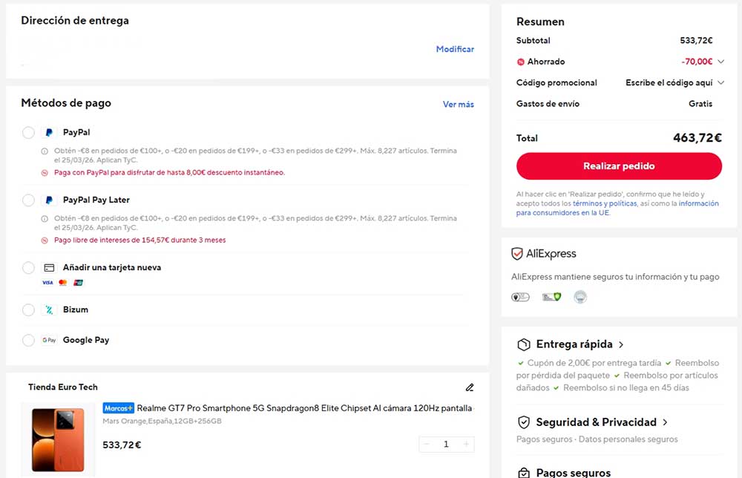Click the pencil edit icon for Tienda Euro Tech
The image size is (742, 478).
470,387
